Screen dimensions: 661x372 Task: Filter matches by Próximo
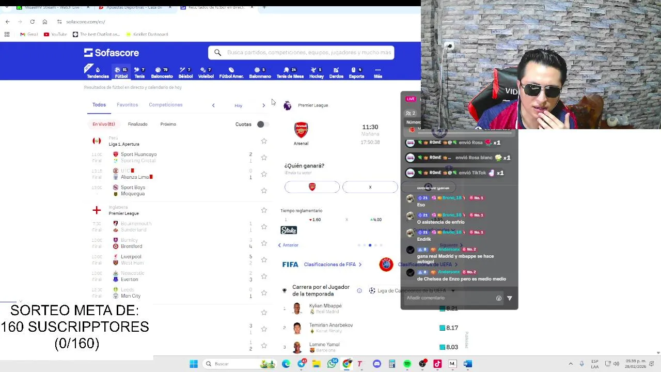pos(168,124)
